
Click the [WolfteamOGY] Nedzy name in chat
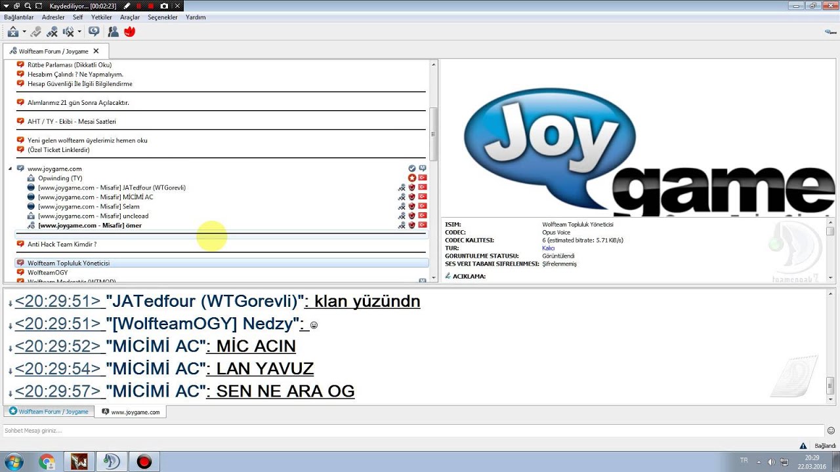[204, 324]
